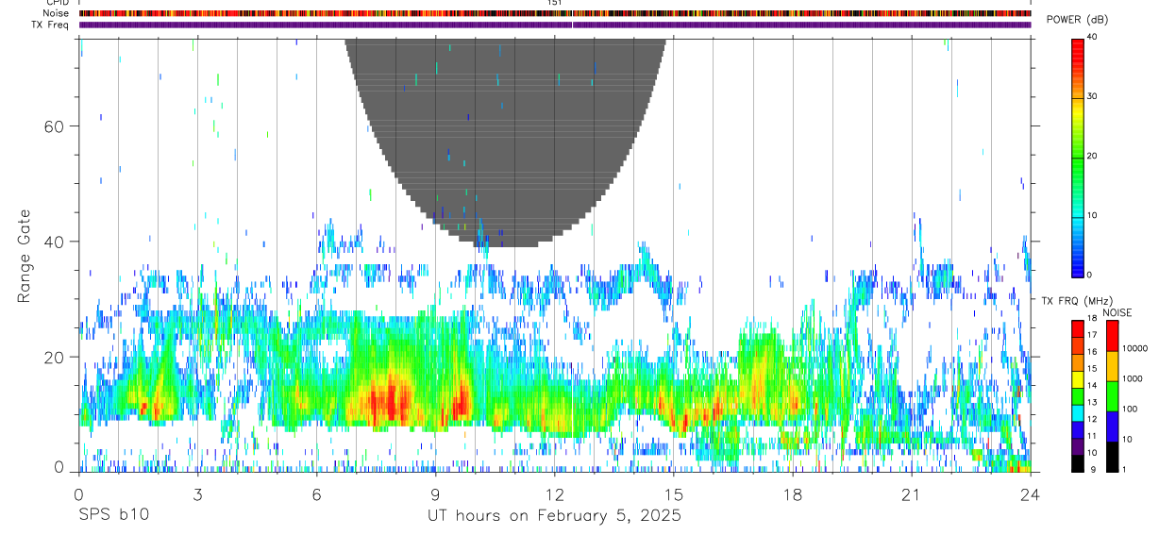The width and height of the screenshot is (1159, 535).
Task: Click the CPID value 151
Action: 553,3
